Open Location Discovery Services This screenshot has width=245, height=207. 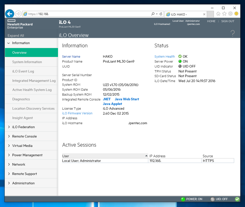31,109
